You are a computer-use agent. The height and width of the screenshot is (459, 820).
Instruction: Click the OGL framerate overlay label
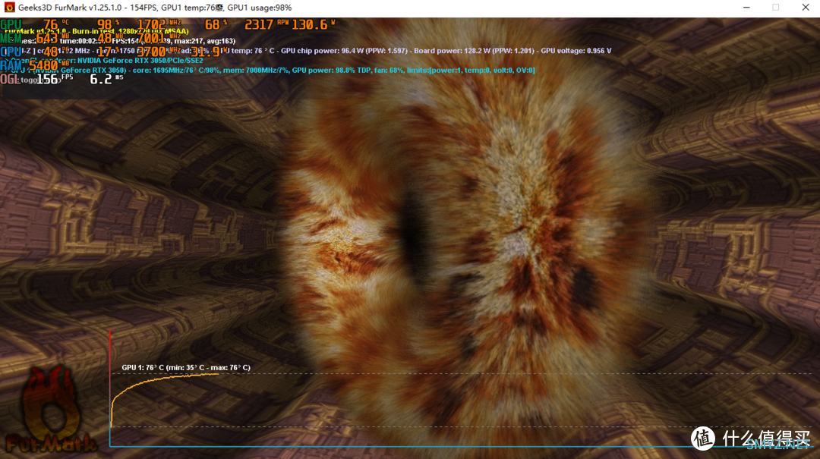10,79
